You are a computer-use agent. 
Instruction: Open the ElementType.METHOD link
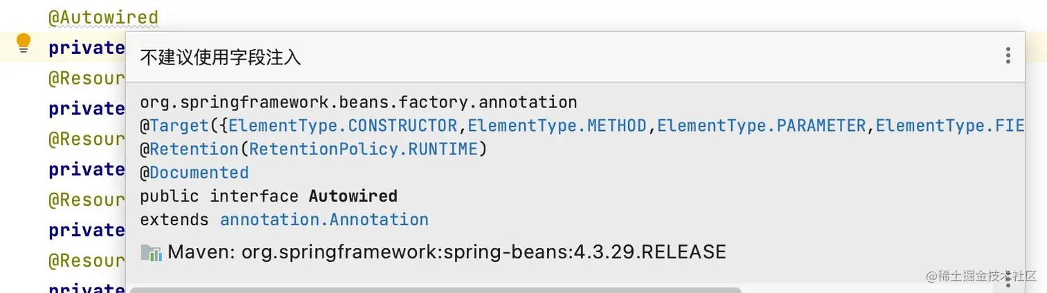coord(557,126)
